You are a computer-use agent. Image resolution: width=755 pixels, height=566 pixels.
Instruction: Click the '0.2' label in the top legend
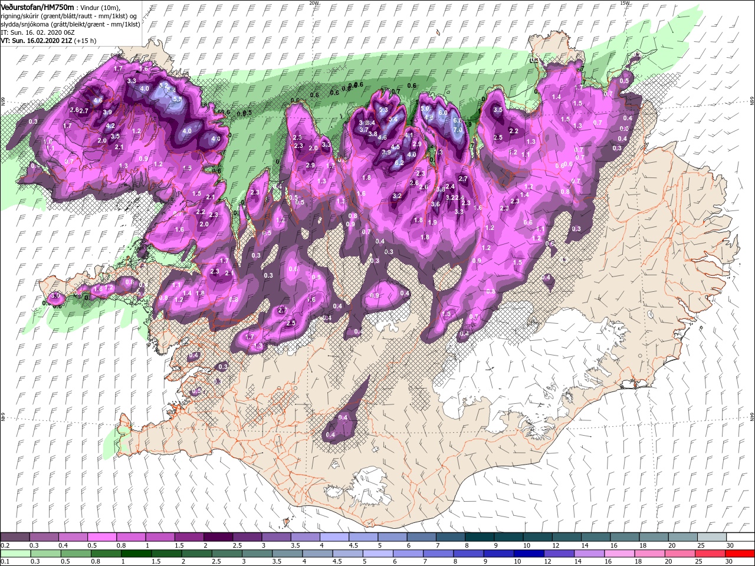point(5,545)
